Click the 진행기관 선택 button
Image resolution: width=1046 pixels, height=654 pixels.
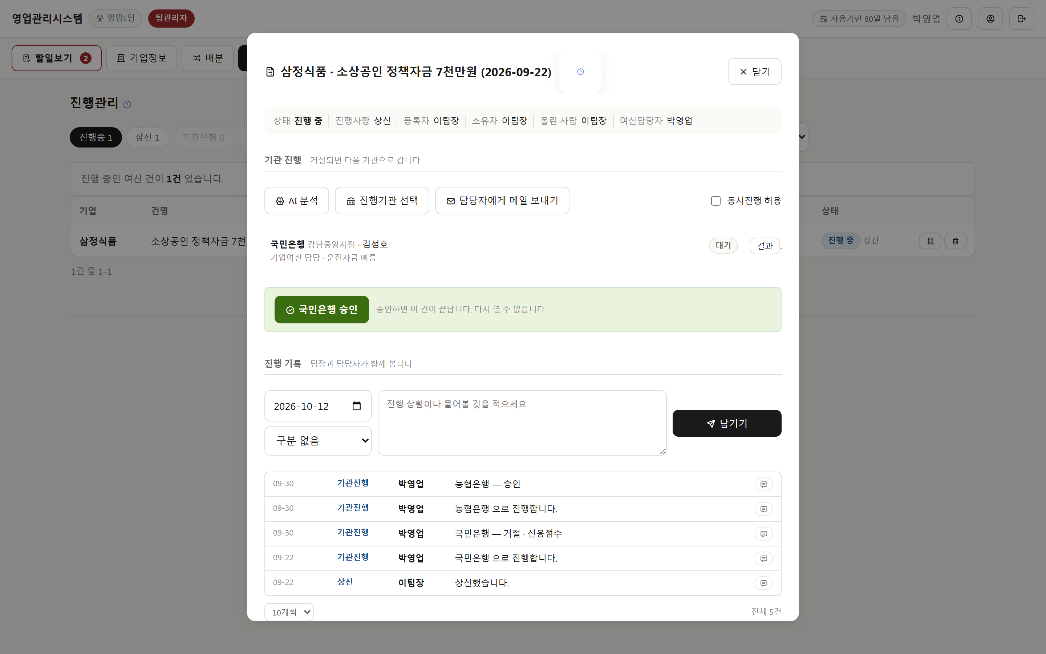click(382, 201)
